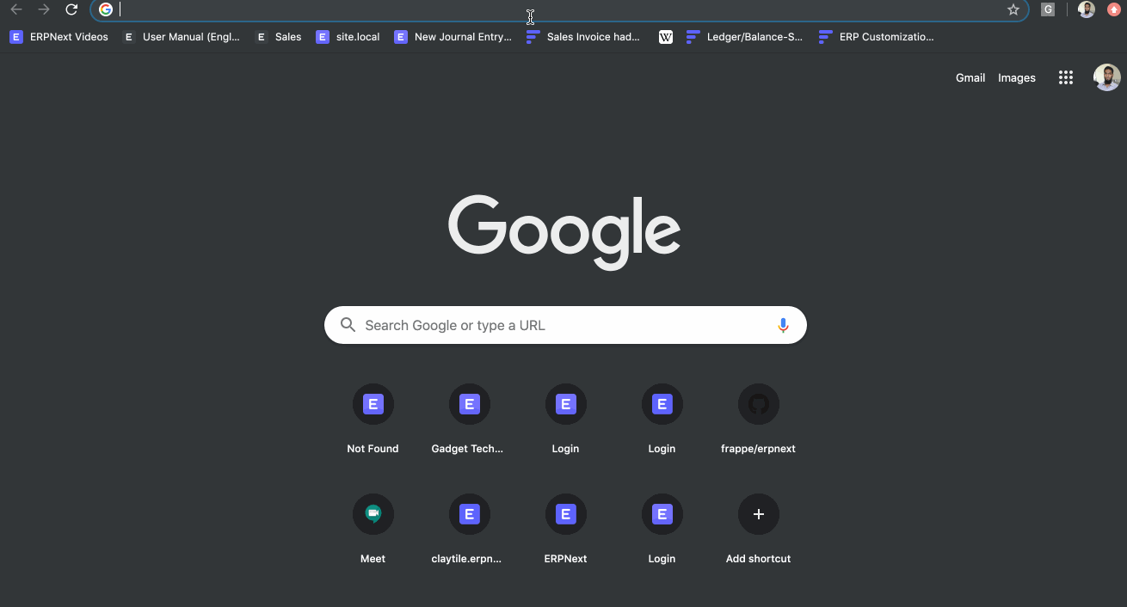Open the New Journal Entry bookmark

pos(453,37)
